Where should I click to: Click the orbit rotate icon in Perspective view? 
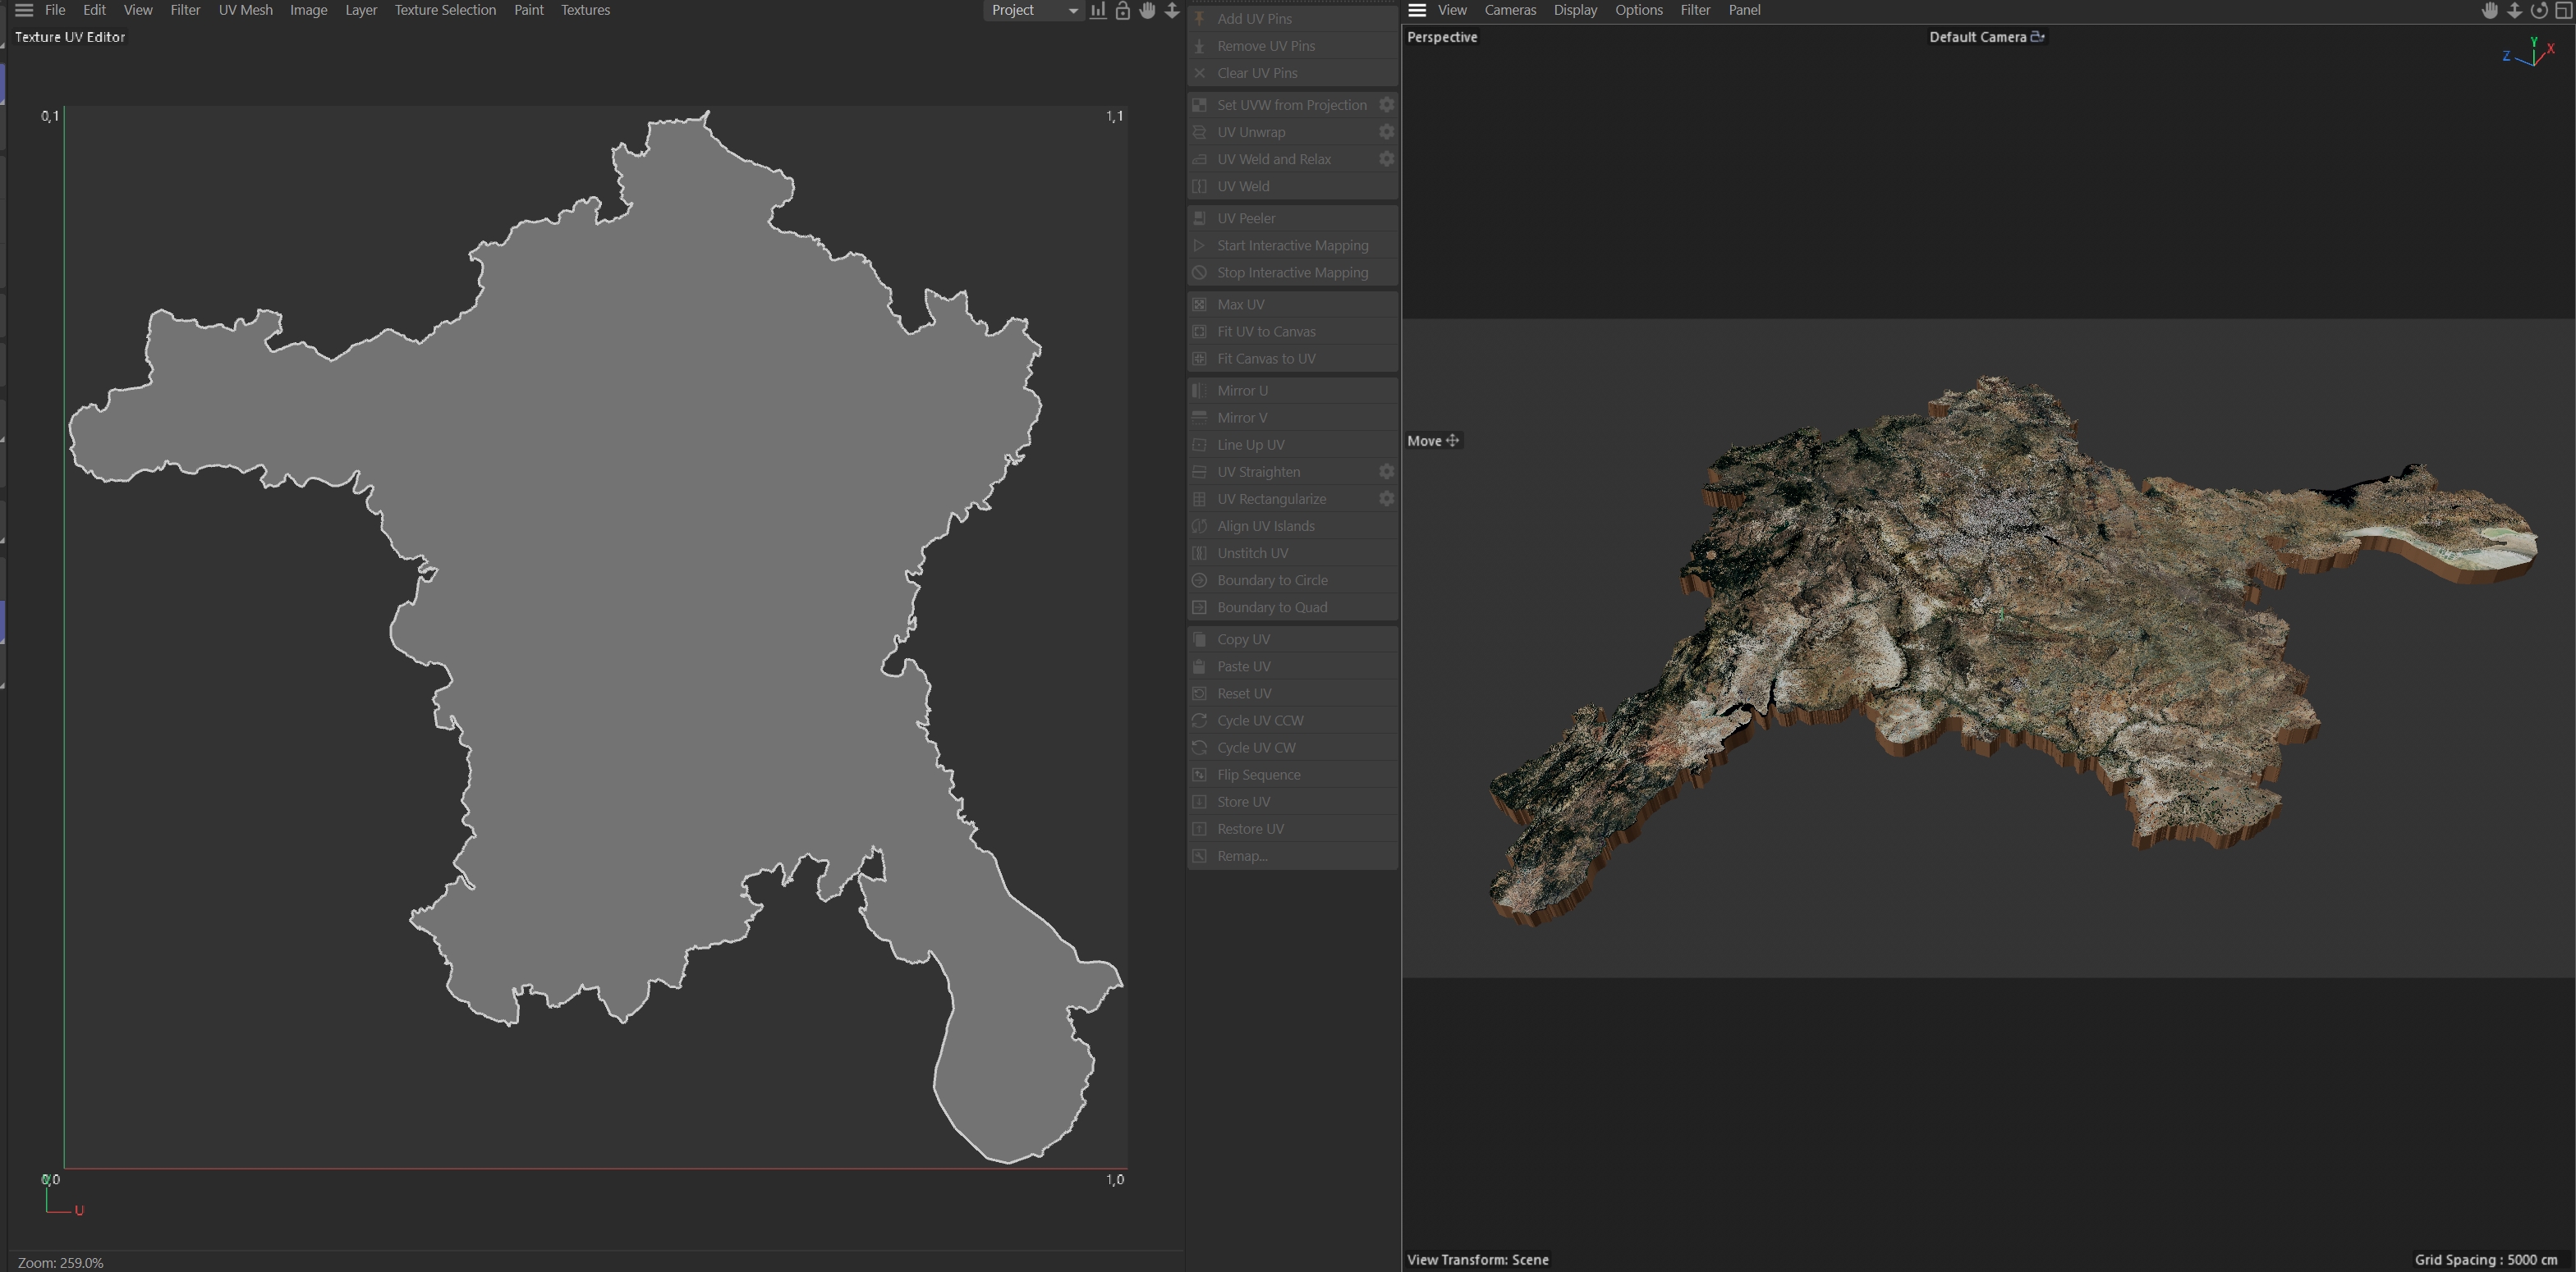point(2538,10)
